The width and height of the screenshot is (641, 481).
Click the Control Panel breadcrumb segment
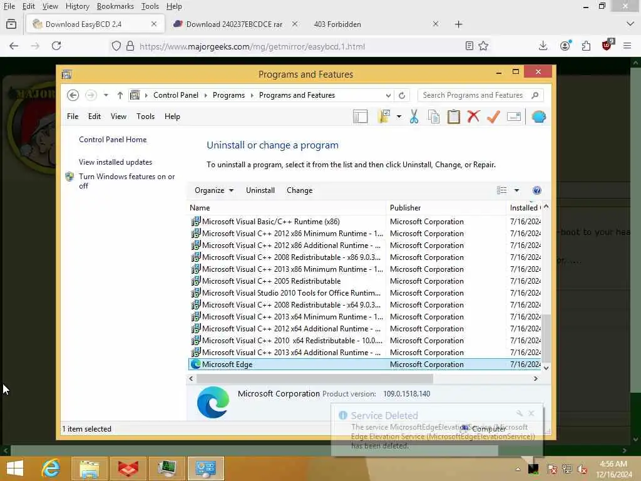pos(176,95)
